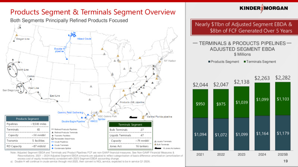Viewport: 298px width, 167px height.
Task: Click the KMCC map label
Action: 94,121
